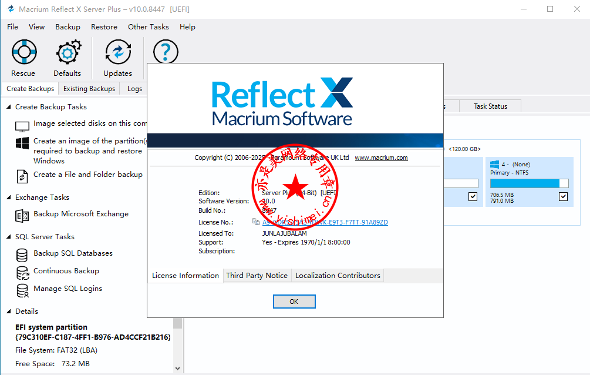Switch to the Existing Backups tab
This screenshot has width=590, height=375.
pos(89,89)
